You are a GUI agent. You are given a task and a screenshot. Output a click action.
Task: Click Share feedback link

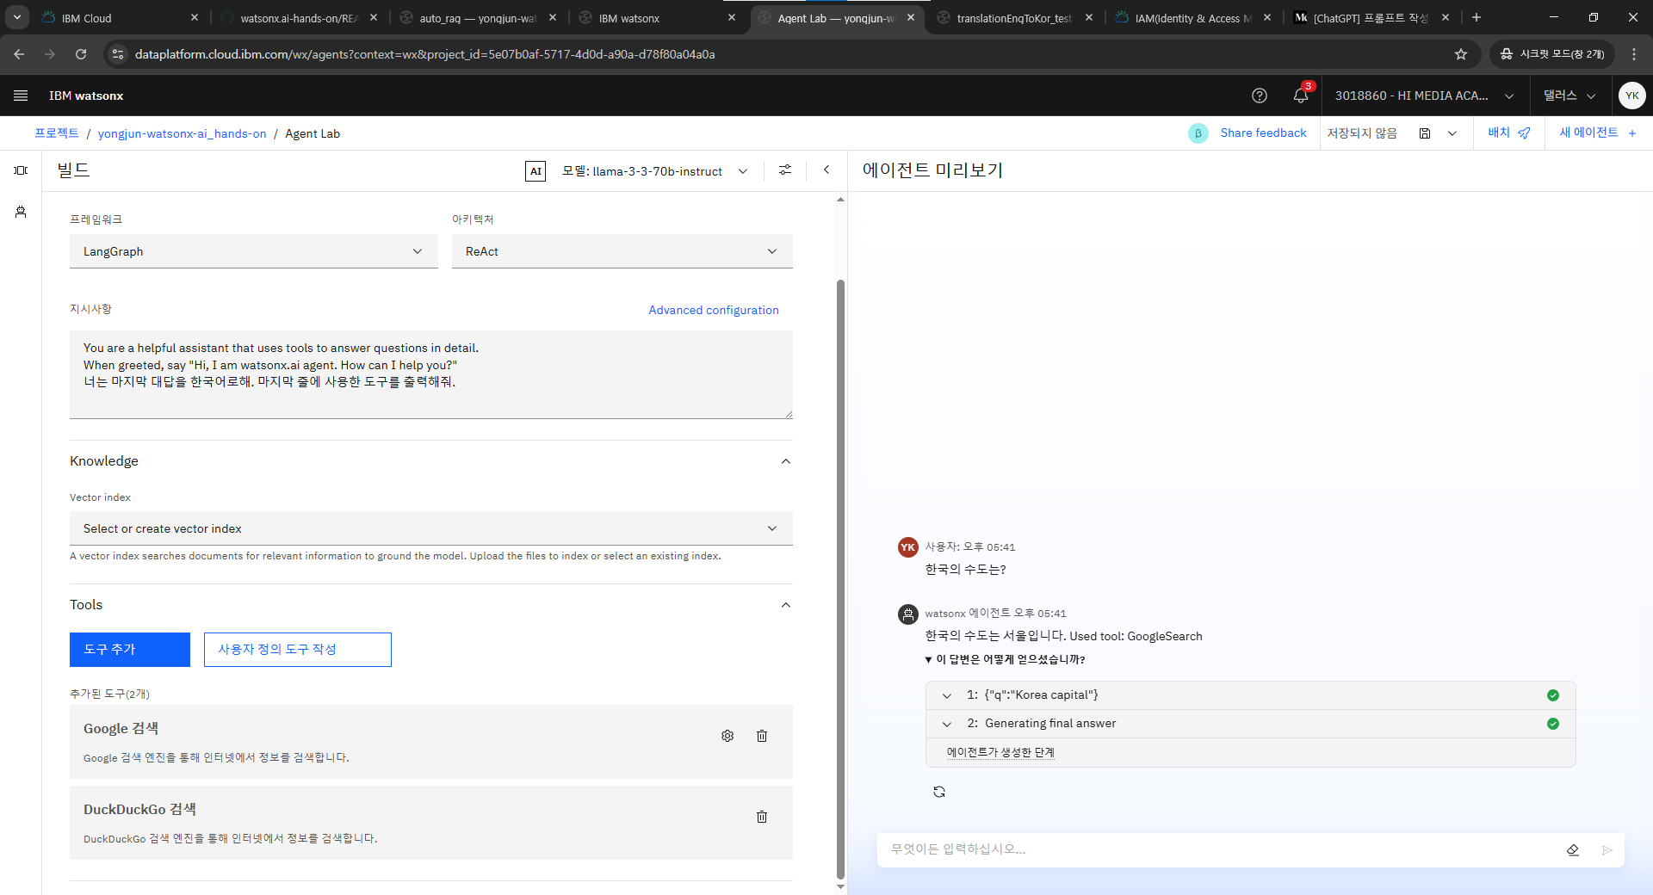[1263, 133]
